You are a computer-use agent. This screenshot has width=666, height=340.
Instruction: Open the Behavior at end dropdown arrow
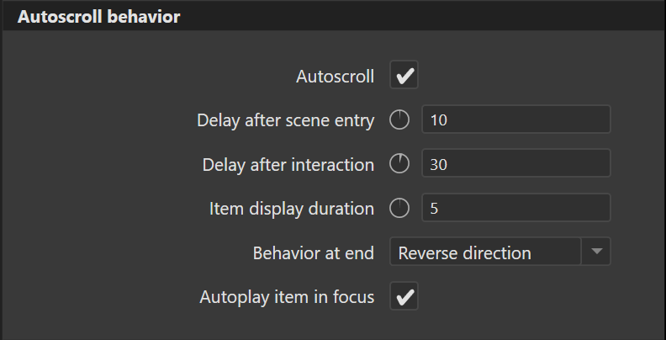[596, 252]
